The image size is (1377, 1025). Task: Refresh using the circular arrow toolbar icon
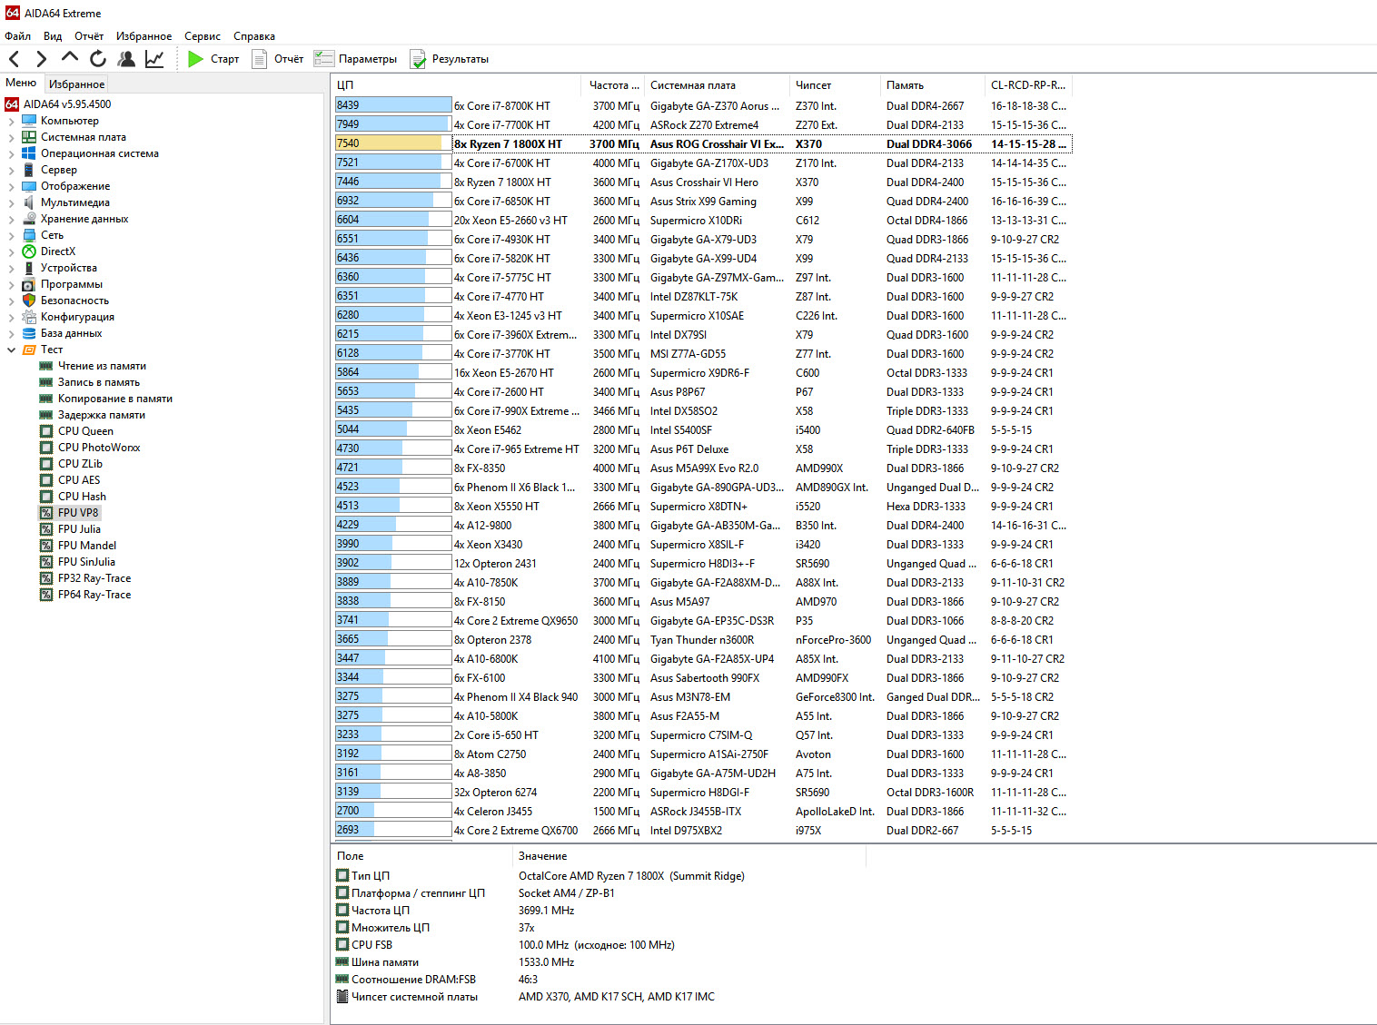click(98, 59)
